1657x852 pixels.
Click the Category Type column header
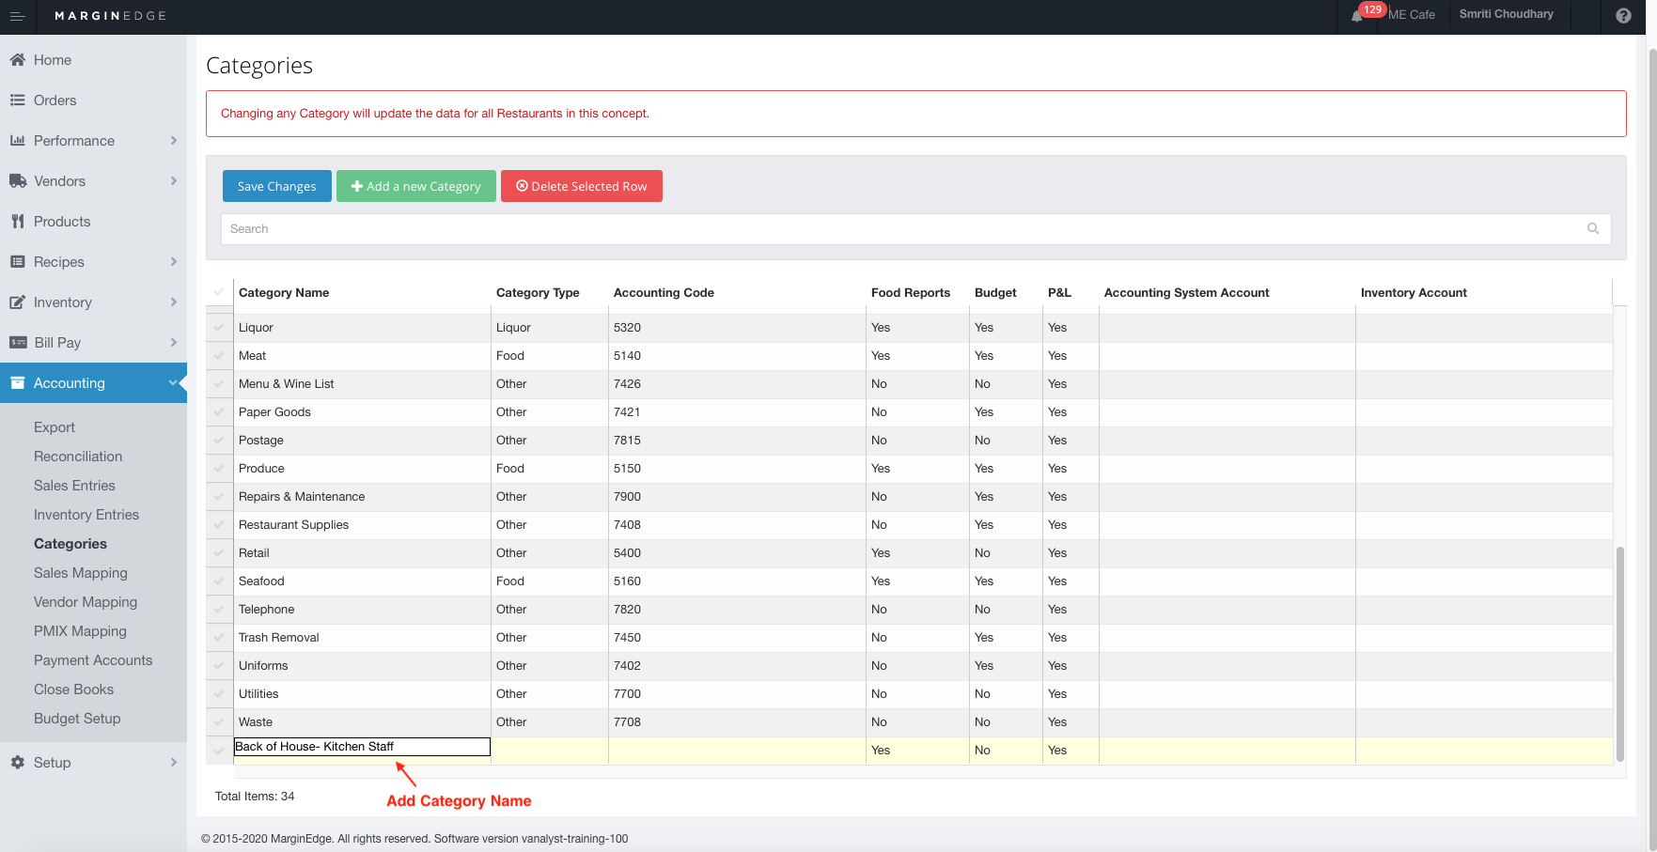coord(538,293)
